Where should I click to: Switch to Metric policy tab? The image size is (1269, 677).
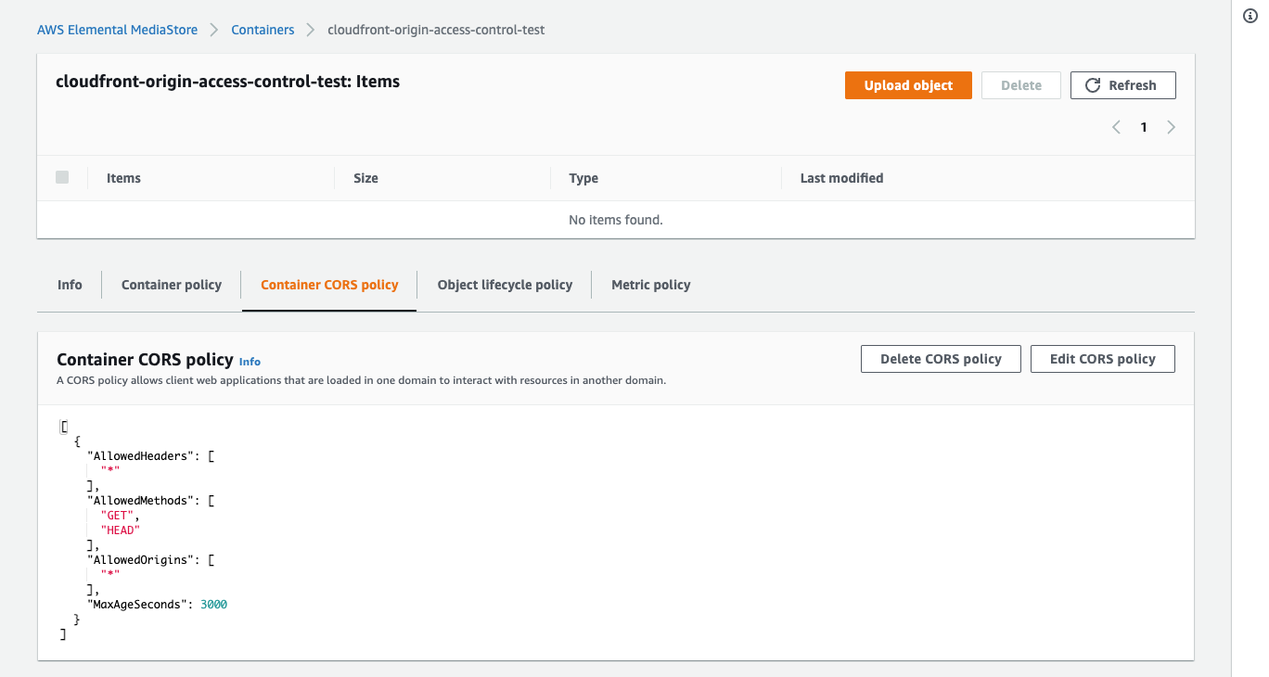(x=651, y=285)
